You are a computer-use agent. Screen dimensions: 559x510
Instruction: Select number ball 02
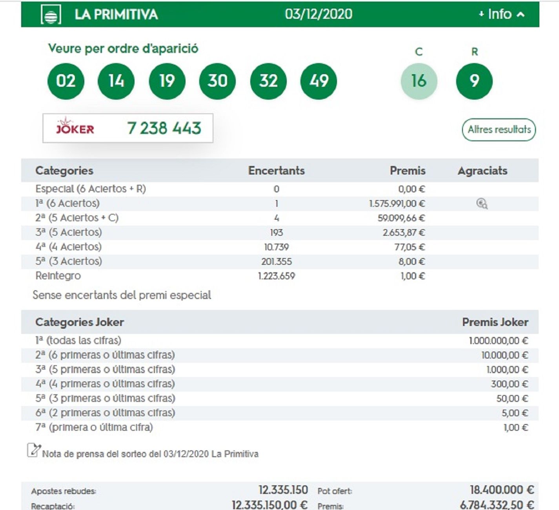(x=66, y=81)
